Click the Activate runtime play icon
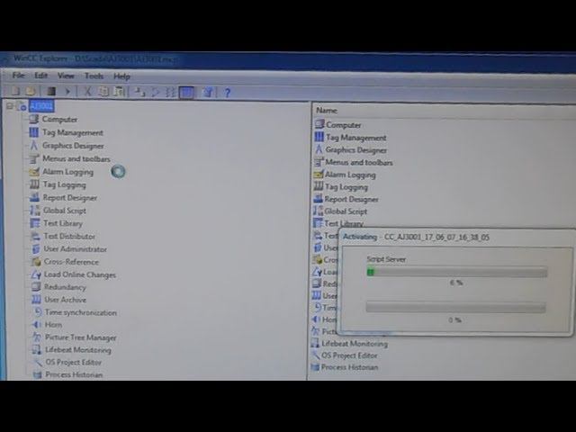This screenshot has height=432, width=576. click(x=67, y=92)
